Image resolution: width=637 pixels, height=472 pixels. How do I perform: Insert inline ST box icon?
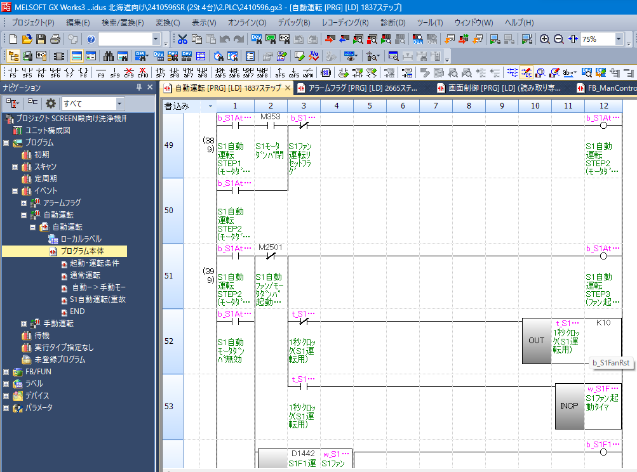(x=325, y=72)
